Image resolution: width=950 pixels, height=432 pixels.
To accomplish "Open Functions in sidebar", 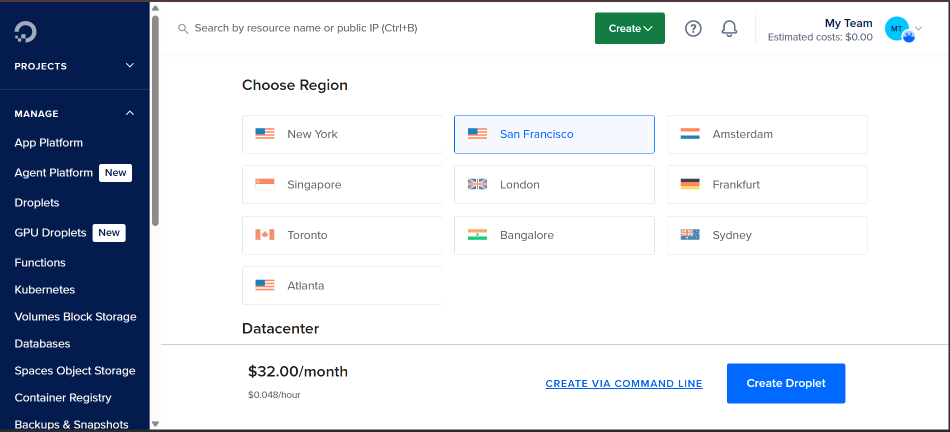I will pos(40,262).
